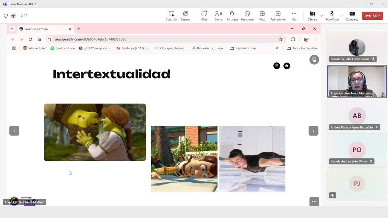Expand camera options dropdown arrow

point(322,16)
